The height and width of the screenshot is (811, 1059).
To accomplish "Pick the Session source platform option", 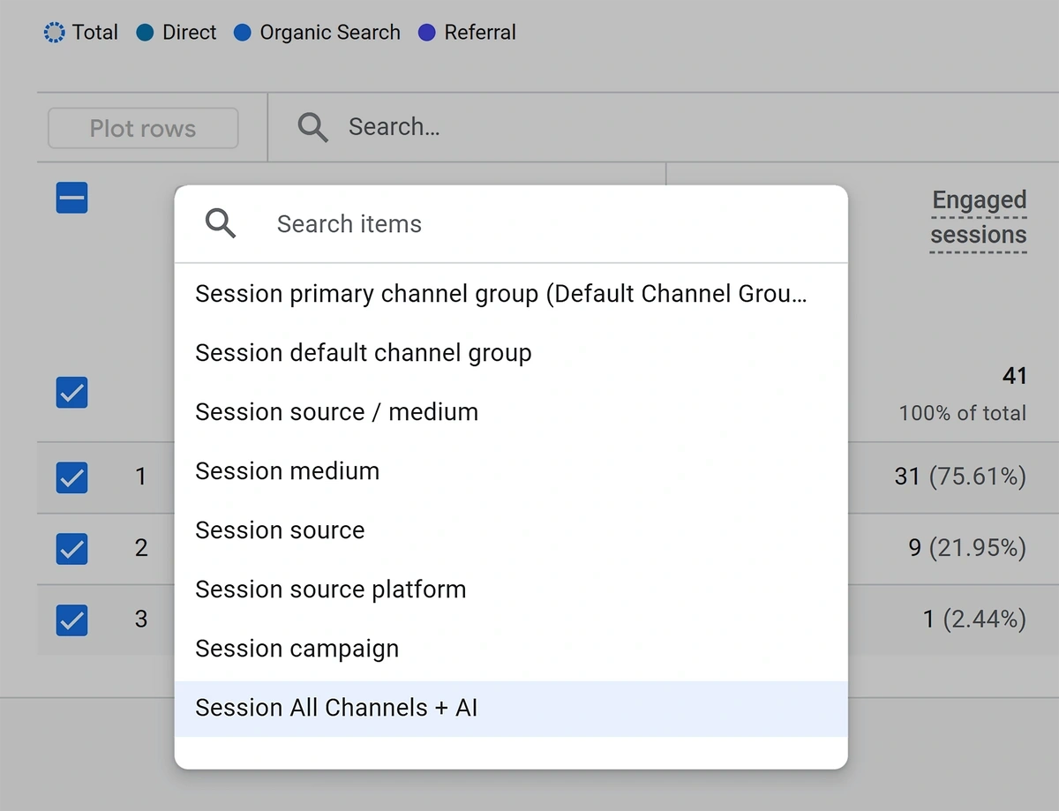I will pos(511,589).
